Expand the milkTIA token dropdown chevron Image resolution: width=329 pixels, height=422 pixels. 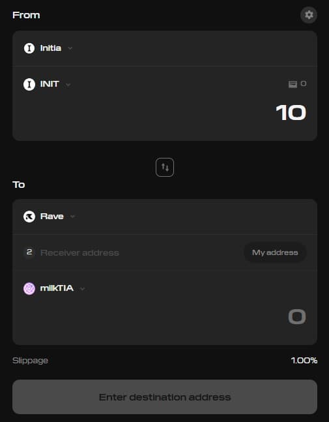[83, 289]
